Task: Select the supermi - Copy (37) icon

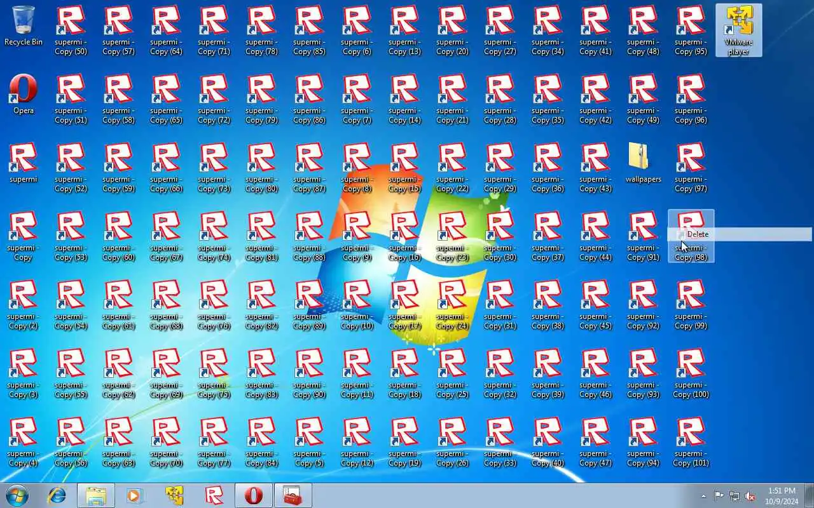Action: click(548, 236)
